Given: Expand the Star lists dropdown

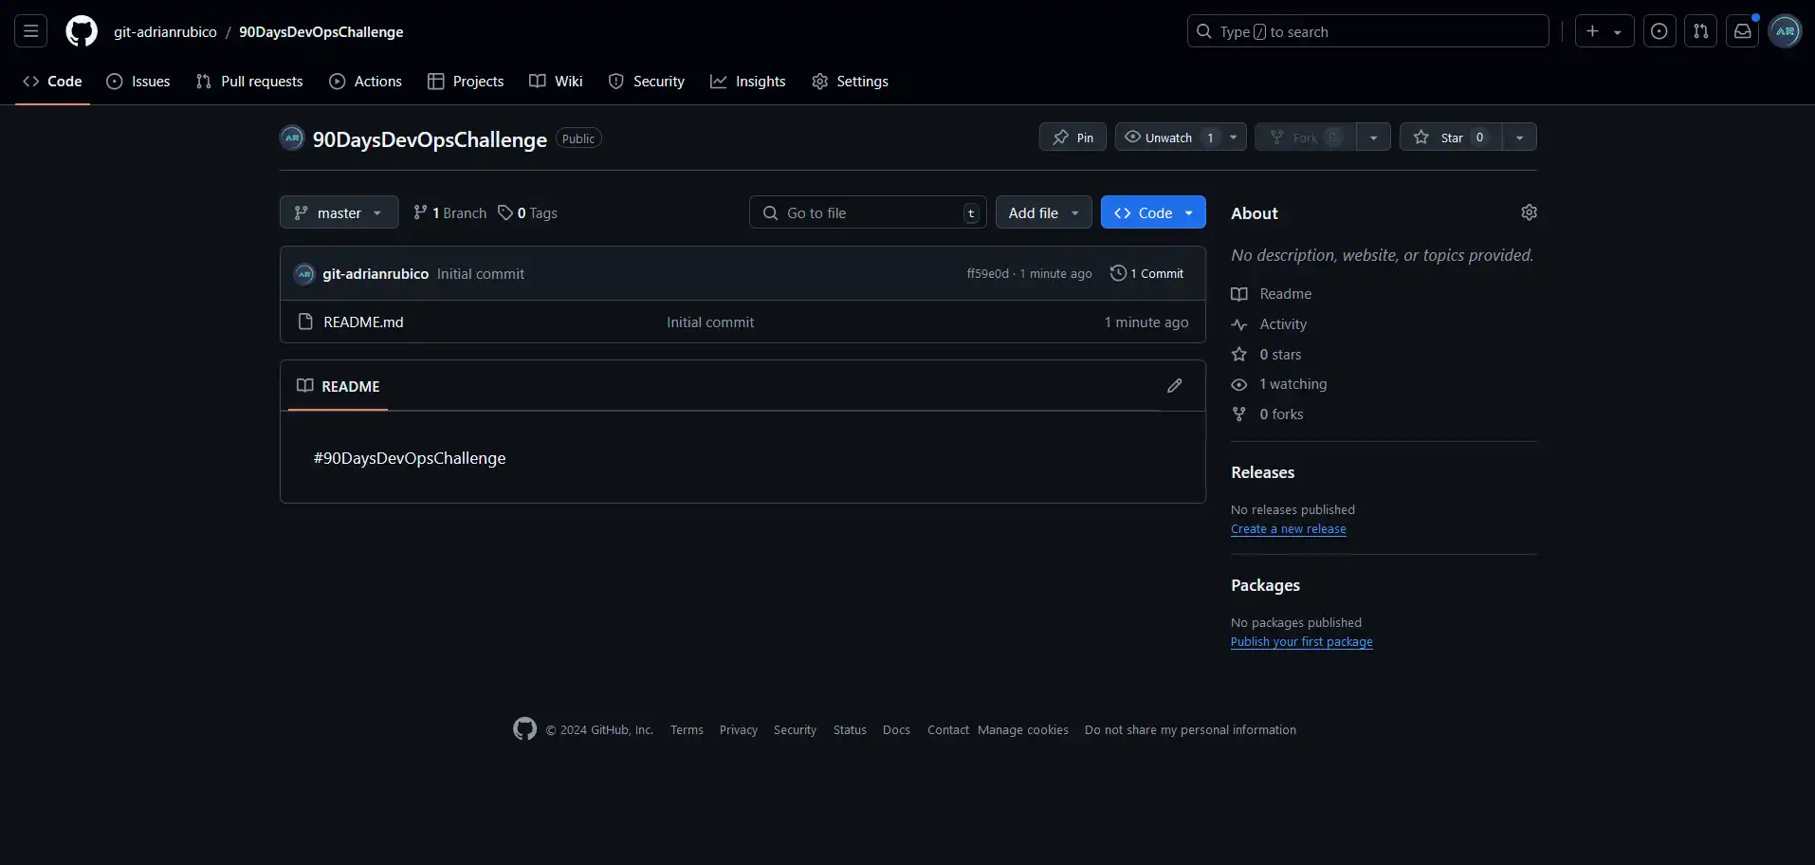Looking at the screenshot, I should pos(1519,138).
